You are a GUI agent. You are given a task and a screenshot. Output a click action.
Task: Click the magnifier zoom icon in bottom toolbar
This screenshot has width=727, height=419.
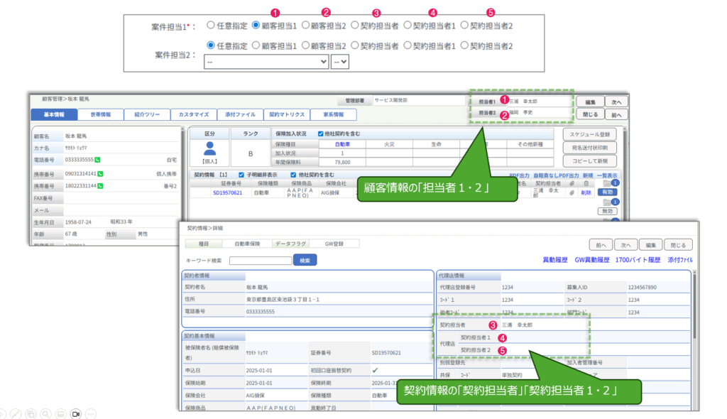click(45, 413)
